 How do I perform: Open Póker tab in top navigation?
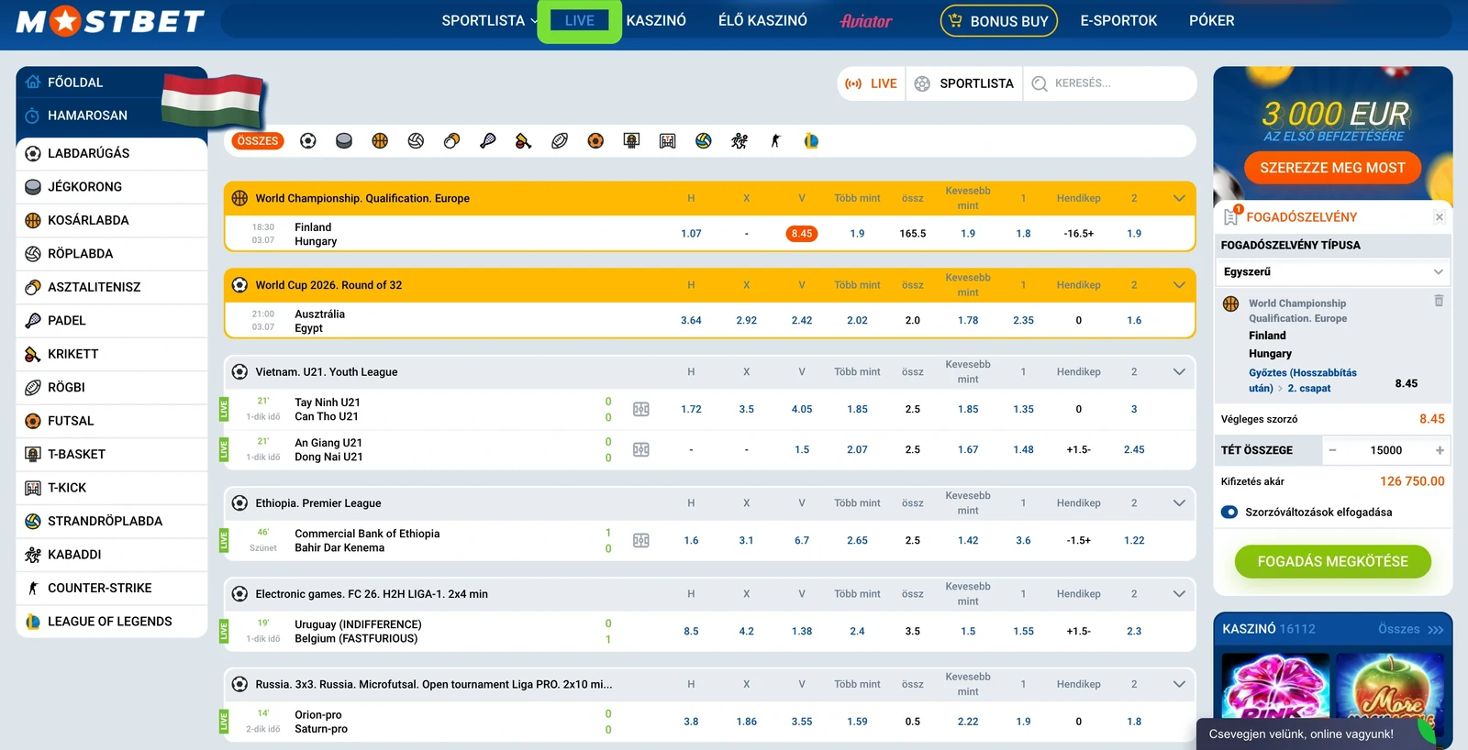pyautogui.click(x=1211, y=21)
